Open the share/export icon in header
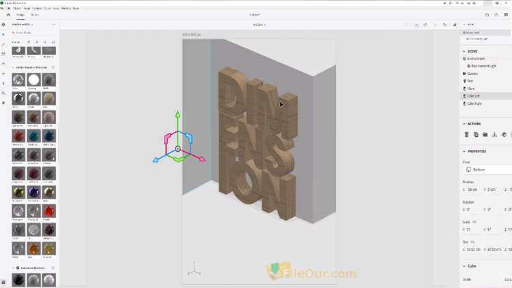 coord(487,15)
